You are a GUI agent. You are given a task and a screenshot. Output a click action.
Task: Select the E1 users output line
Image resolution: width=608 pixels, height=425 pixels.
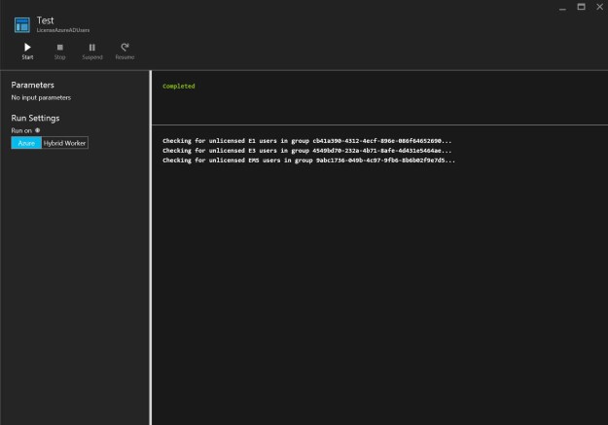coord(306,140)
